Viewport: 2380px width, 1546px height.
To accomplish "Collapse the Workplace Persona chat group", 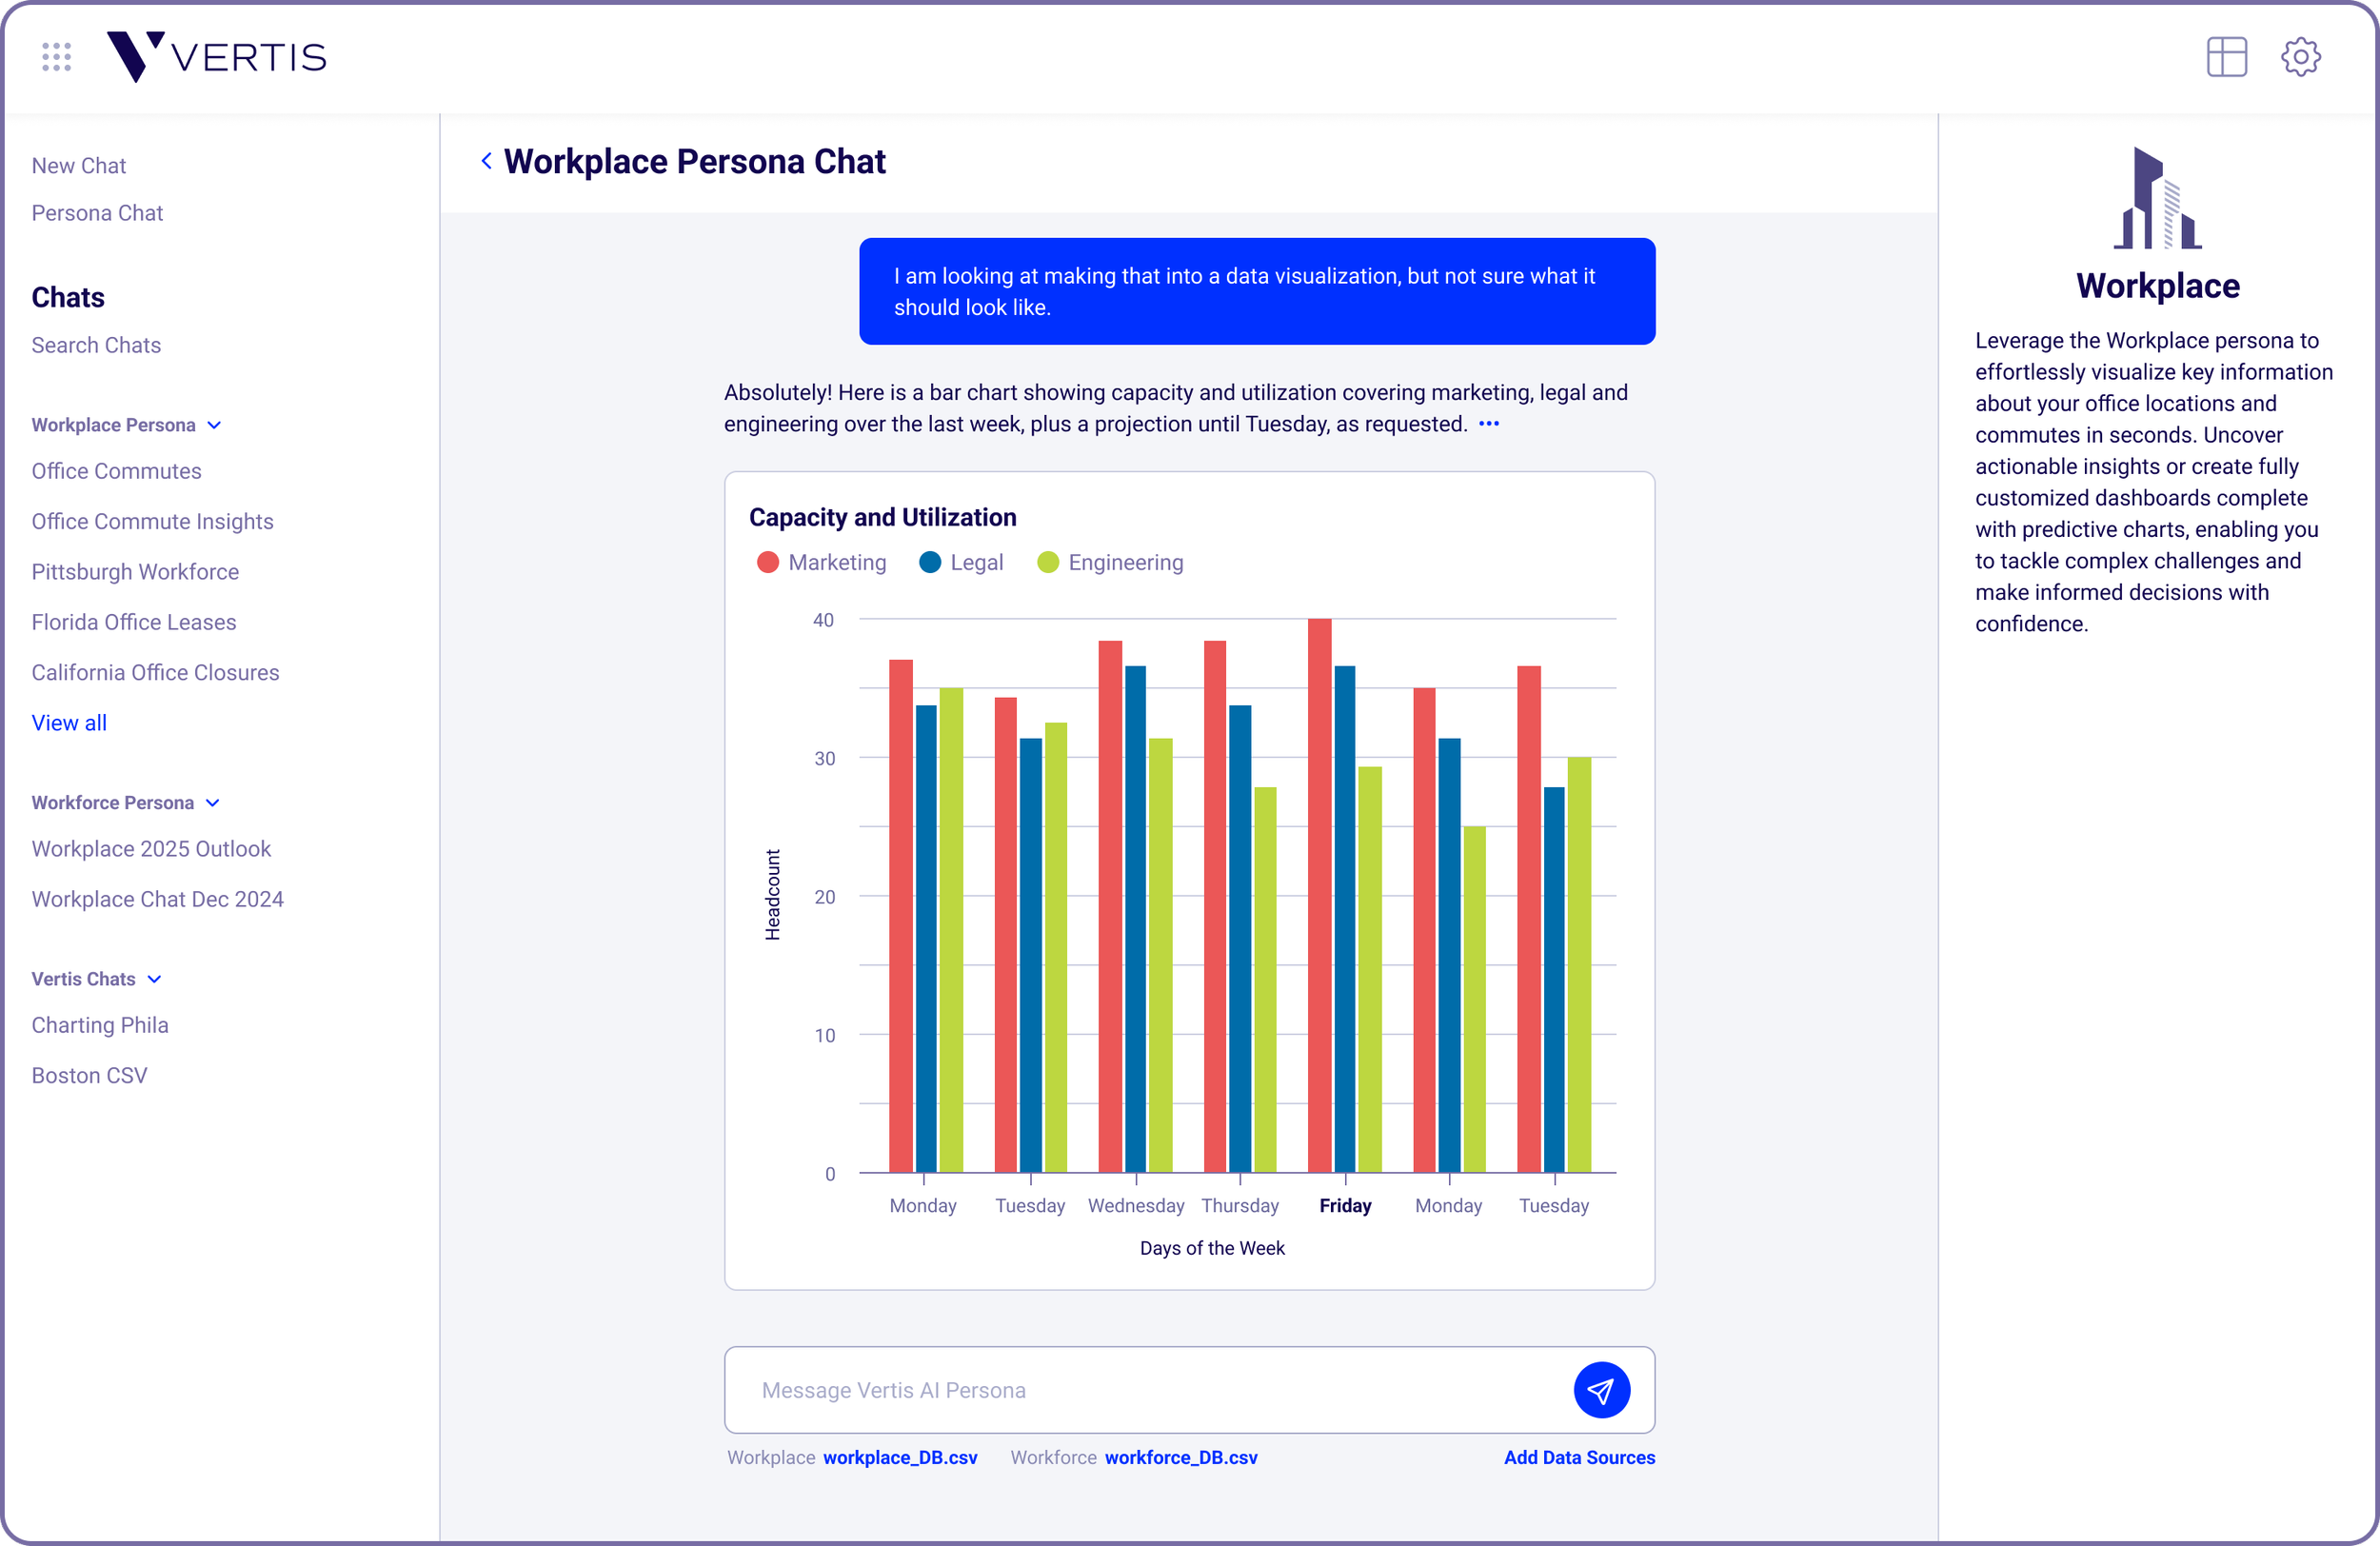I will [214, 425].
